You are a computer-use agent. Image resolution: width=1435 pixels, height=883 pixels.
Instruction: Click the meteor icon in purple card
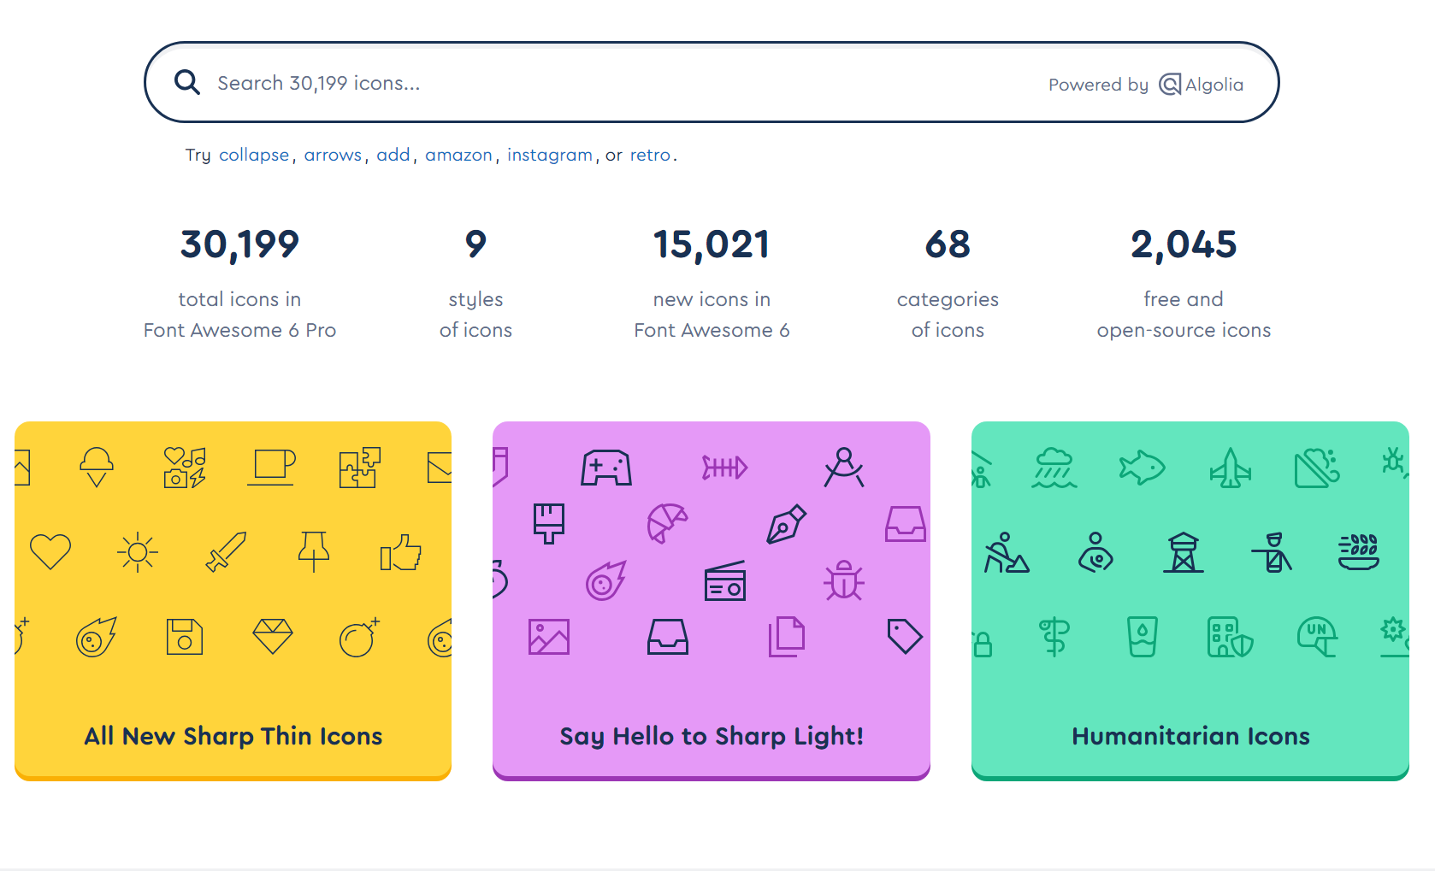606,580
